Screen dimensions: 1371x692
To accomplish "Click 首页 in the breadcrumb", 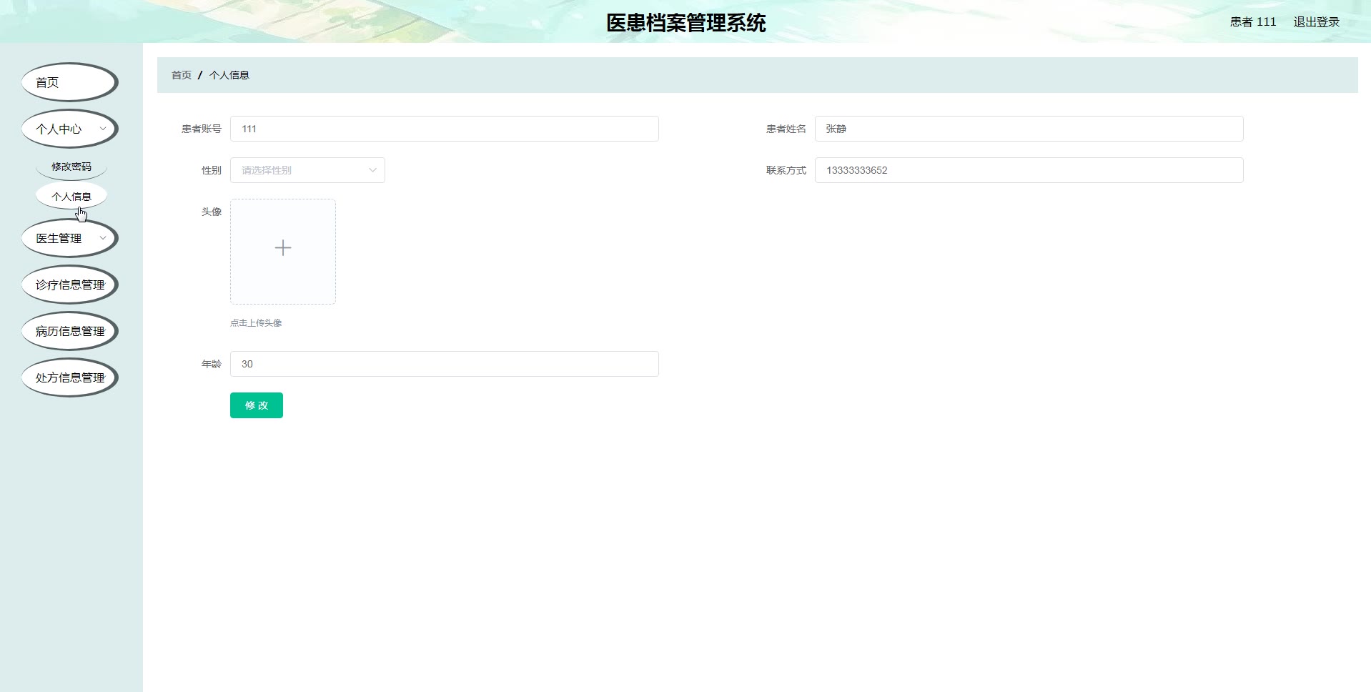I will [182, 75].
